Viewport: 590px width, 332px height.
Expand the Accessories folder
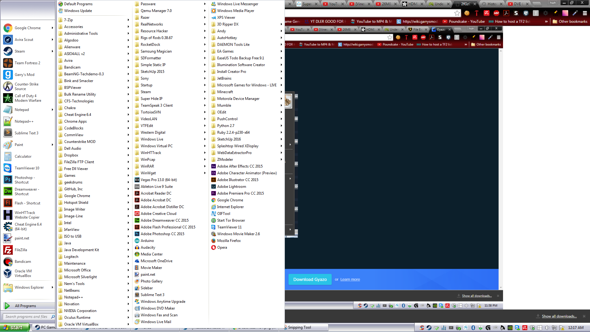click(x=94, y=27)
